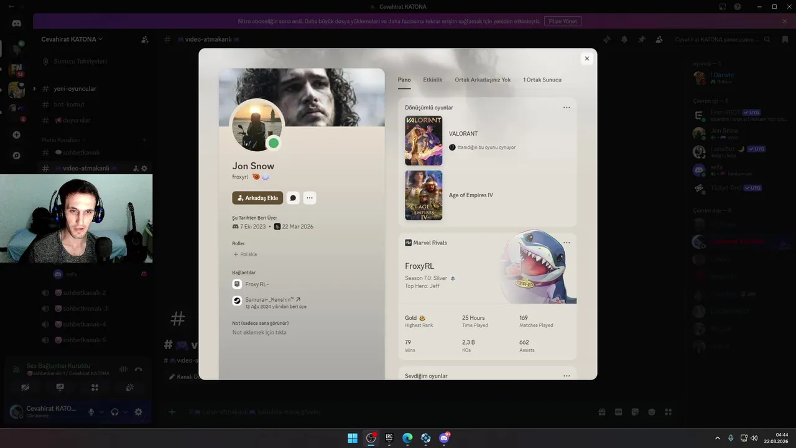Open the Marvel Rivals card options menu
The image size is (796, 448).
tap(567, 243)
